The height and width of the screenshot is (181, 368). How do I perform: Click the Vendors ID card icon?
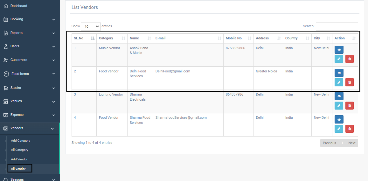point(6,128)
